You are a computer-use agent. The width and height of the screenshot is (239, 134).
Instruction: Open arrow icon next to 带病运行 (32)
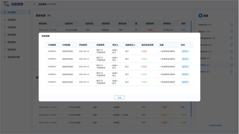(x=231, y=32)
